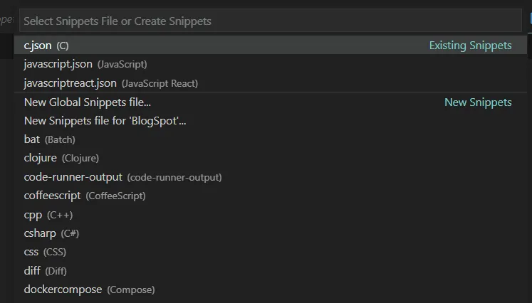Click the 'New Snippets' group label
Viewport: 532px width, 303px height.
tap(478, 102)
